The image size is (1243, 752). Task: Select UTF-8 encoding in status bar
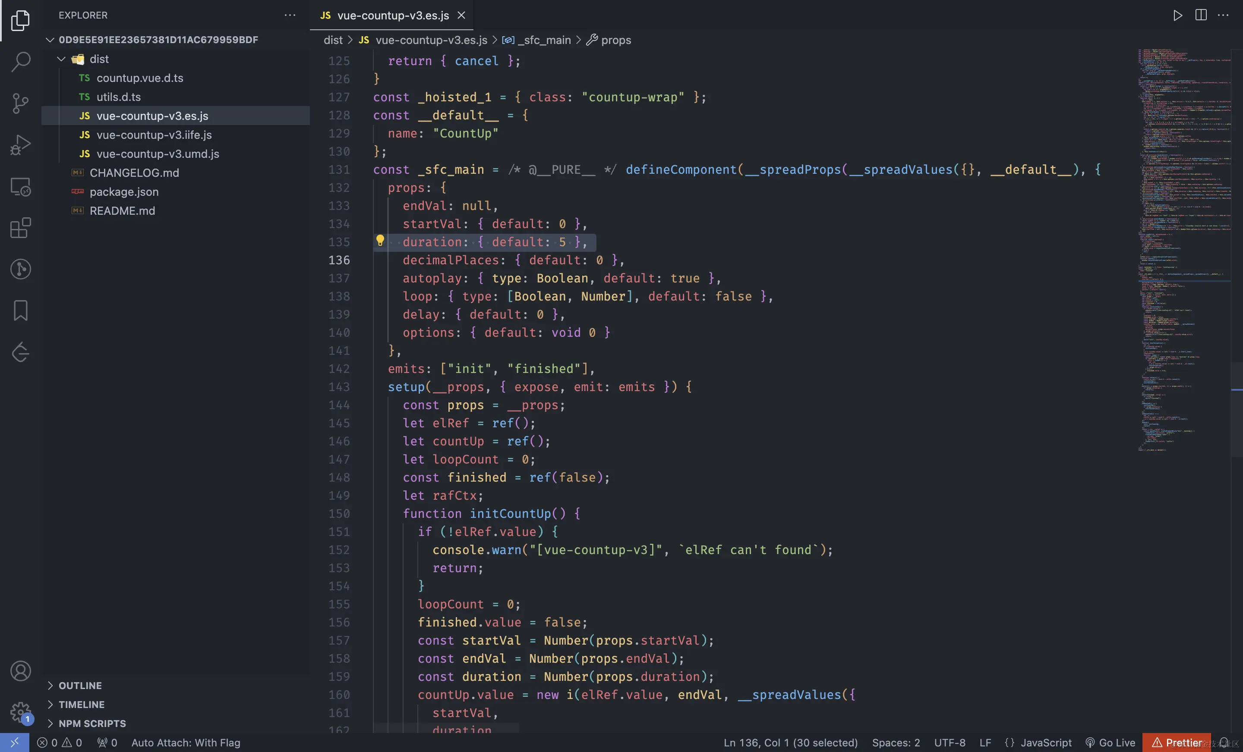950,743
